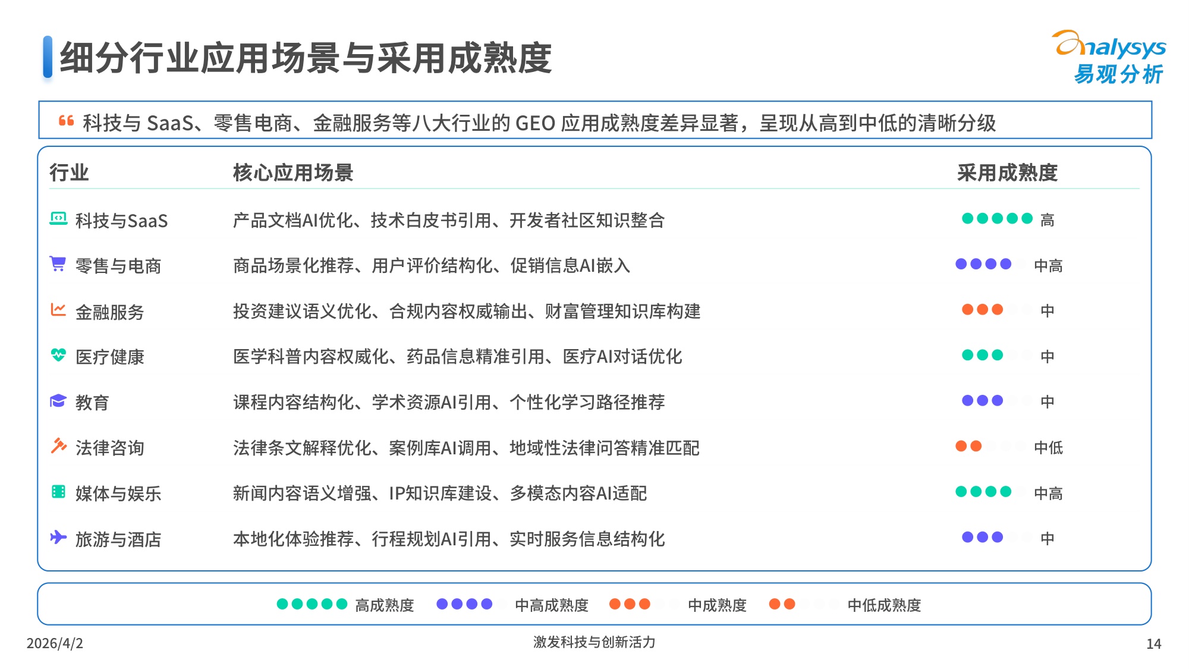Click the legend label 中低成熟度

(x=884, y=605)
